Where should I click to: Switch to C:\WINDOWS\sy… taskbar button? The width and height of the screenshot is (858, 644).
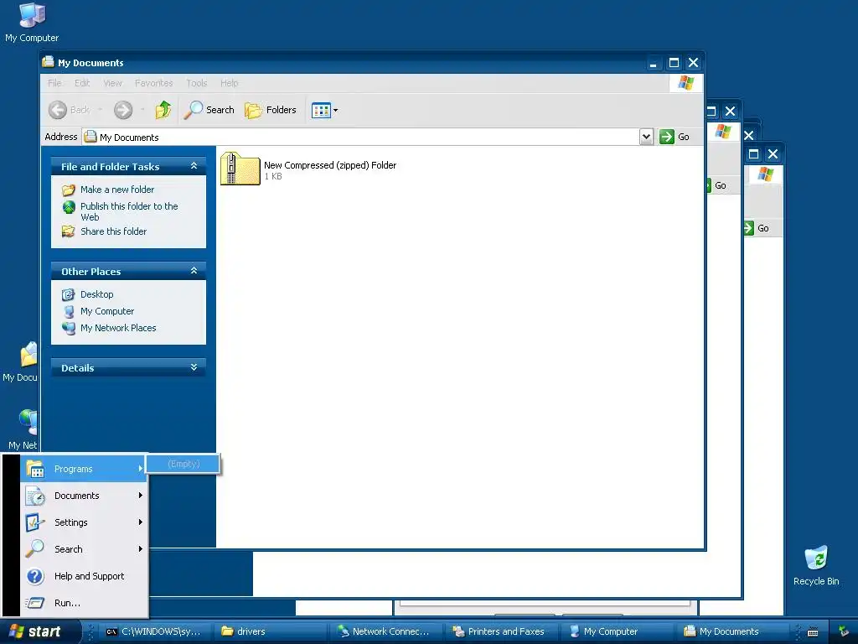tap(153, 631)
